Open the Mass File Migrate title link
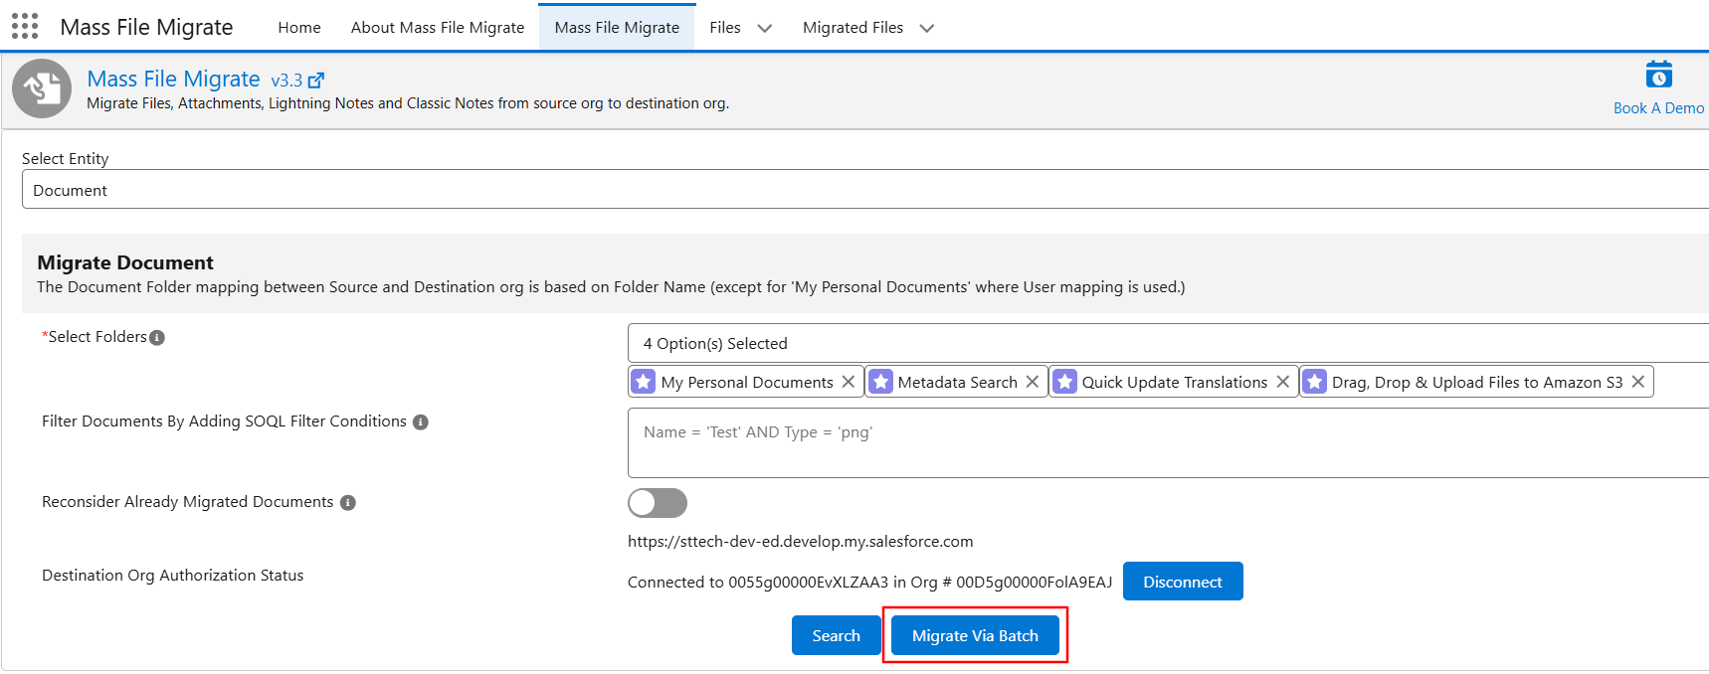1709x674 pixels. (x=173, y=79)
